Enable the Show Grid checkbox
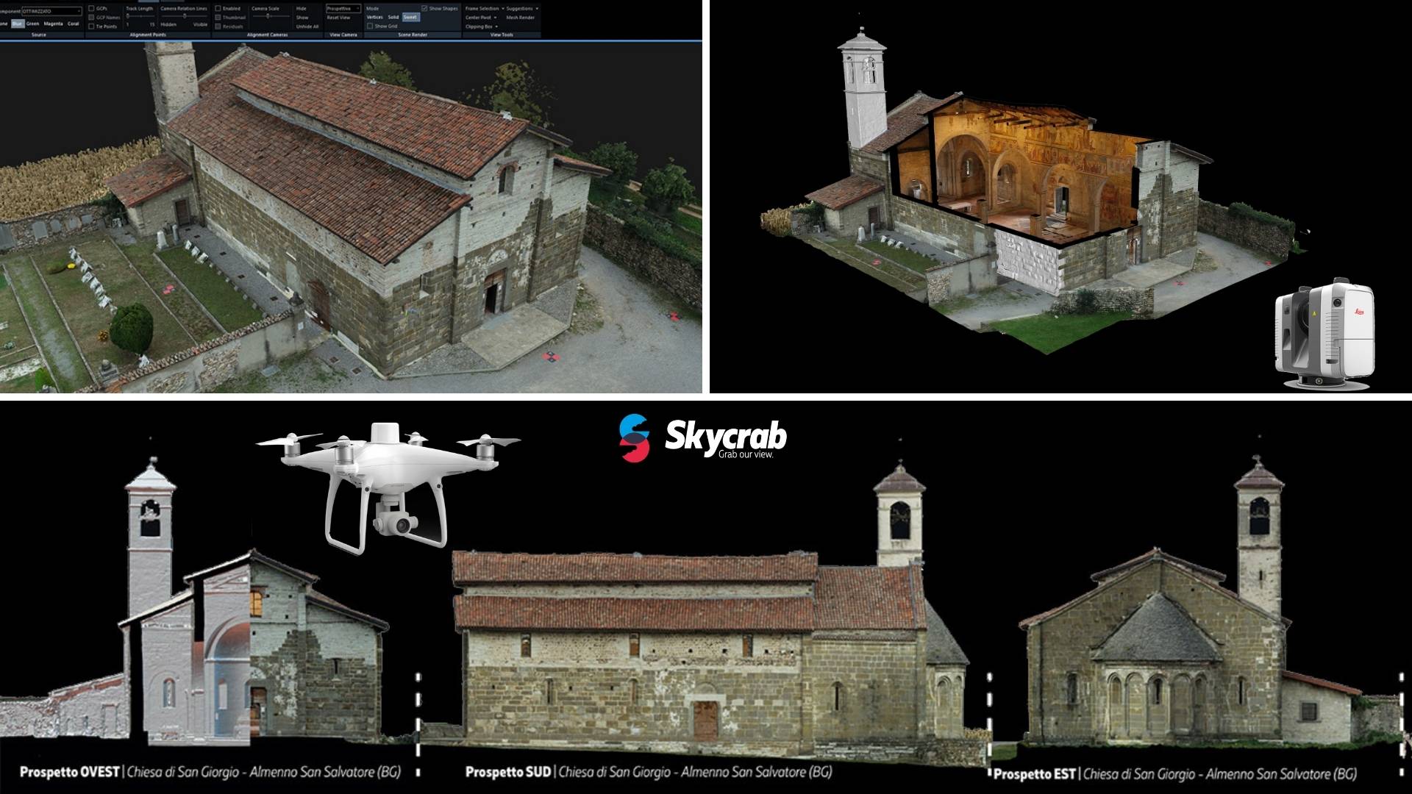This screenshot has width=1412, height=794. [370, 26]
